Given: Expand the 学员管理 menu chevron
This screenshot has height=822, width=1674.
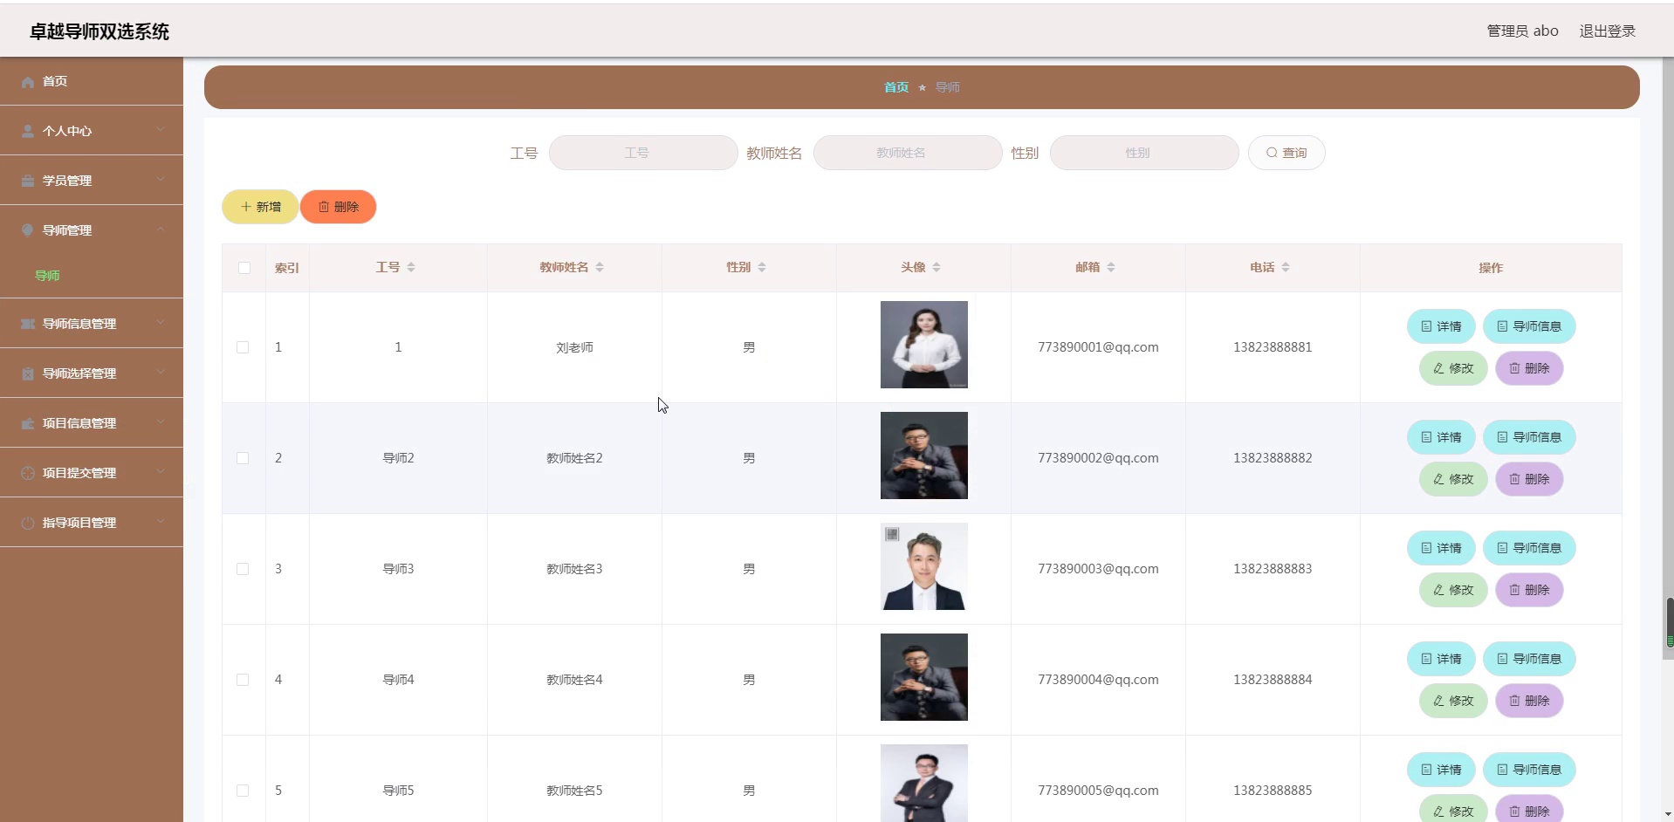Looking at the screenshot, I should [x=161, y=180].
